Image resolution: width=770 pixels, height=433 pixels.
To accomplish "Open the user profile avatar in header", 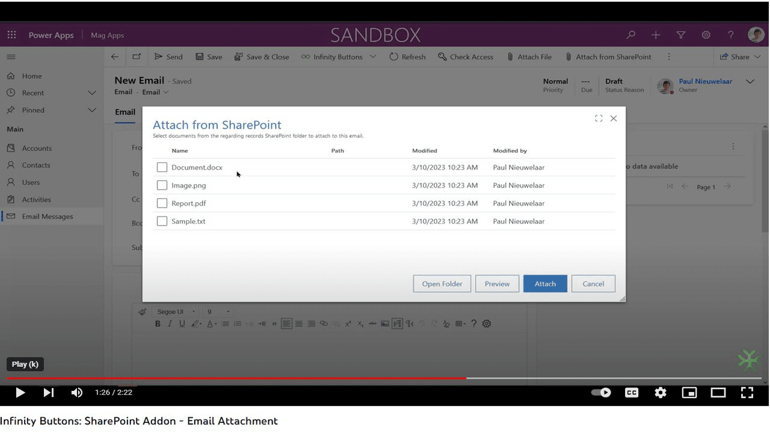I will (756, 35).
